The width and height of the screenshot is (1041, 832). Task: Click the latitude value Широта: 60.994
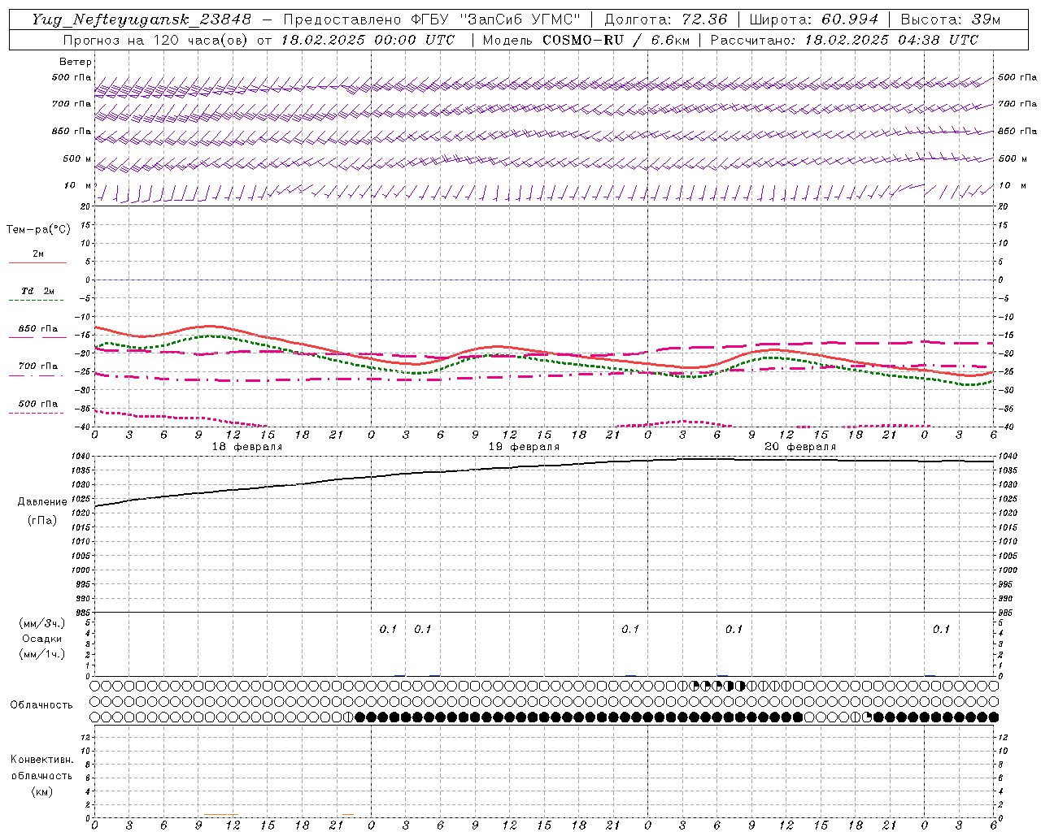814,19
